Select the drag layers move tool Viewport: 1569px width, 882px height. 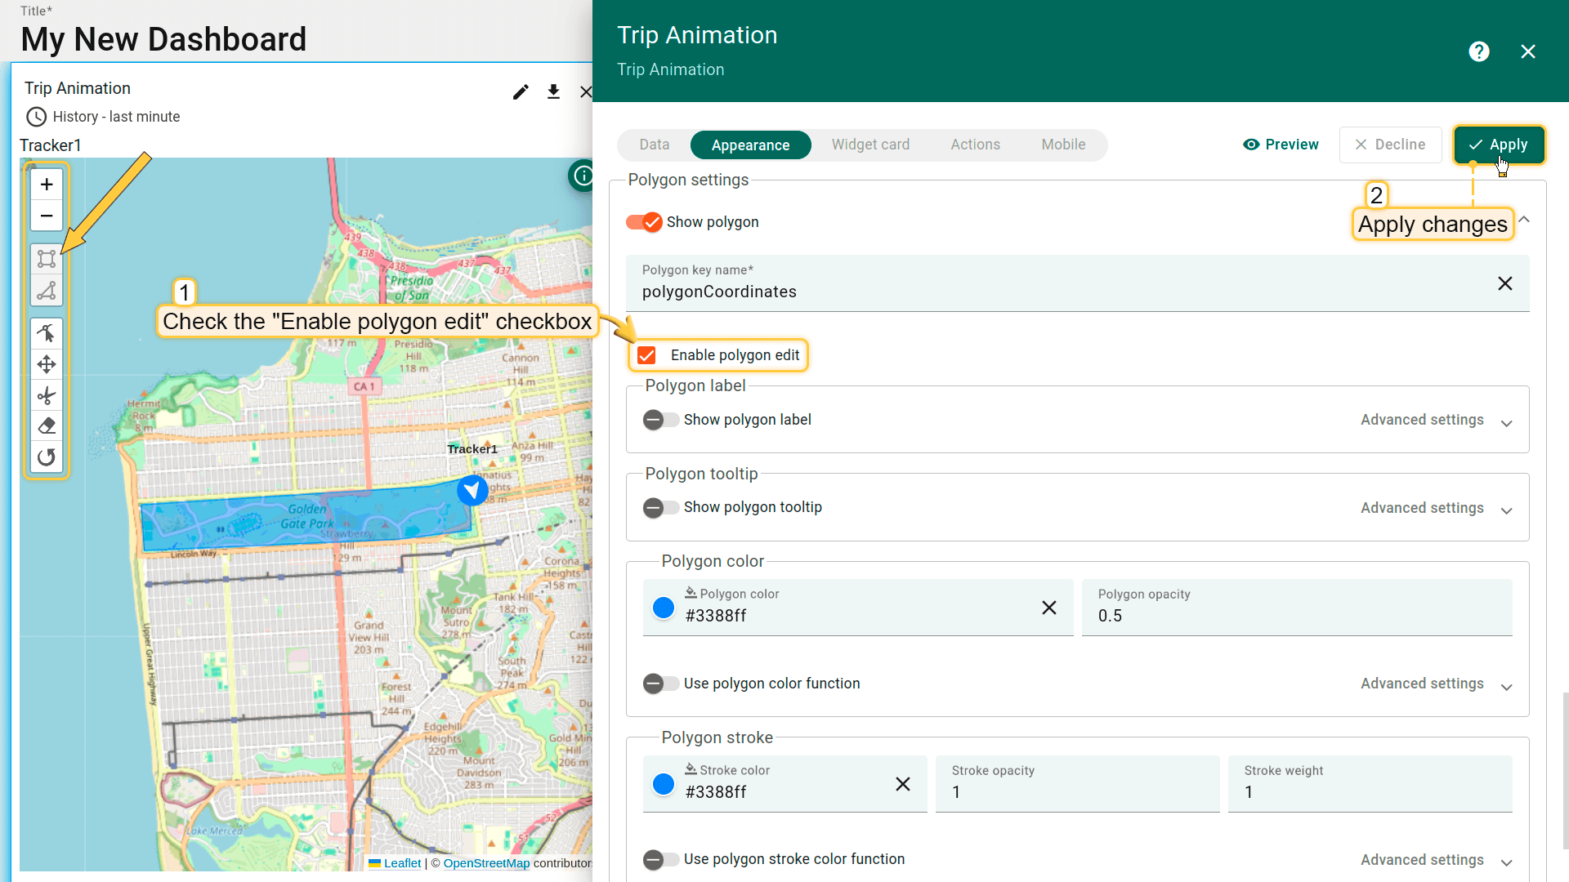click(x=47, y=364)
